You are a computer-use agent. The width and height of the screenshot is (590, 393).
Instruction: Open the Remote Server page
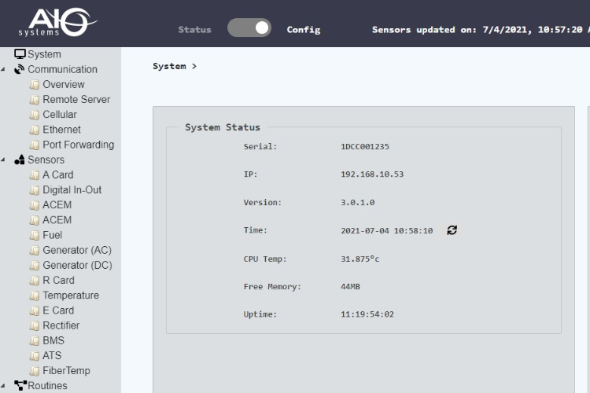point(76,99)
